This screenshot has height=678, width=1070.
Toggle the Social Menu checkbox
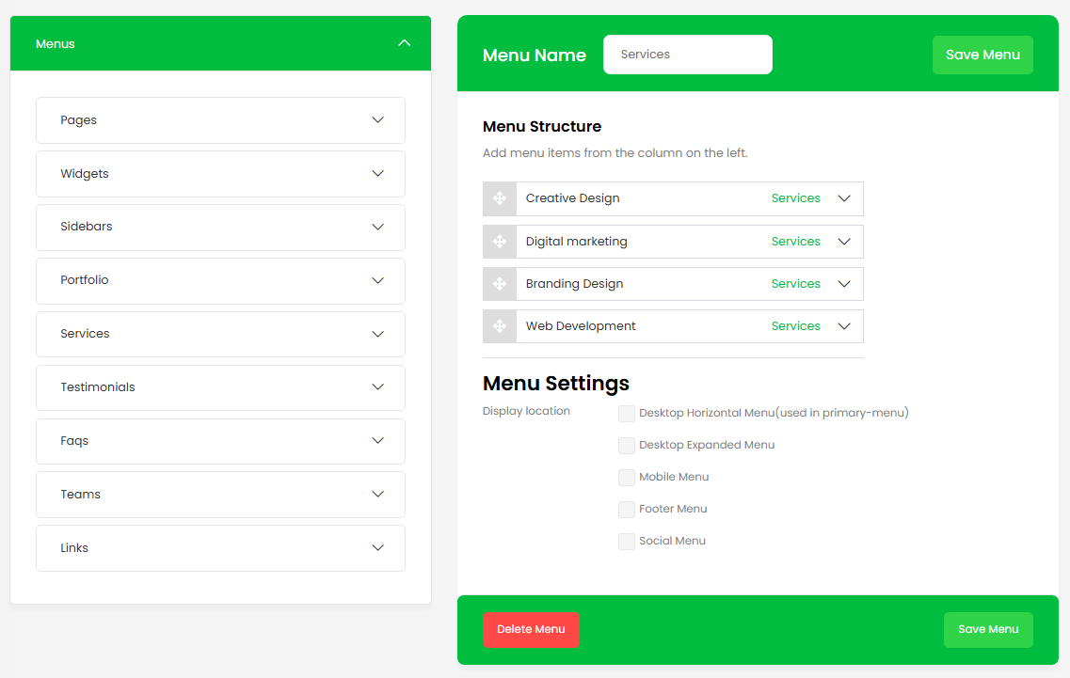pos(627,542)
